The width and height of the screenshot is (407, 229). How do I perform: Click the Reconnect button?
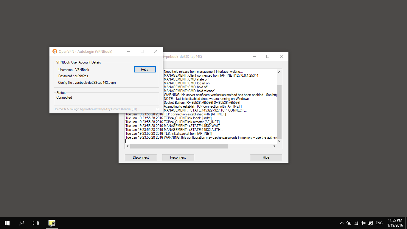click(178, 157)
